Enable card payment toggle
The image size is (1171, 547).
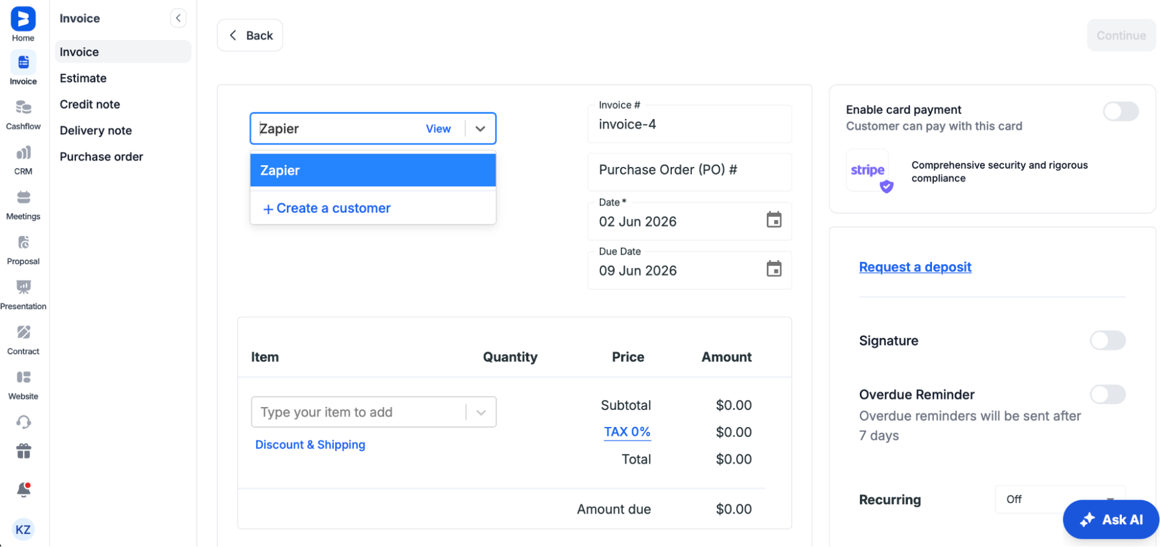1120,111
